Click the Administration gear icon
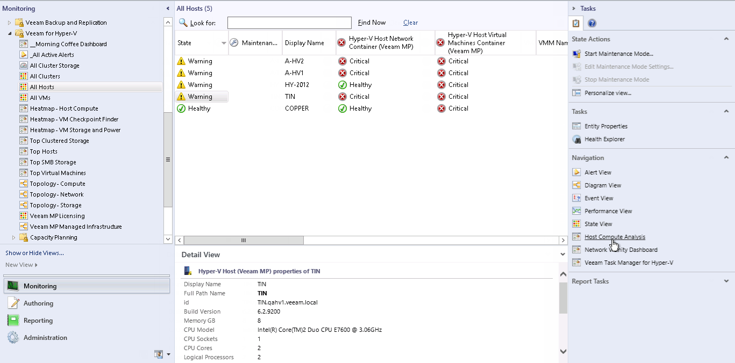 click(13, 338)
